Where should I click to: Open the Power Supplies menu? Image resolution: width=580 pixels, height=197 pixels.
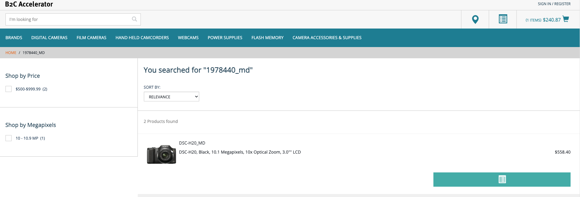[x=225, y=38]
